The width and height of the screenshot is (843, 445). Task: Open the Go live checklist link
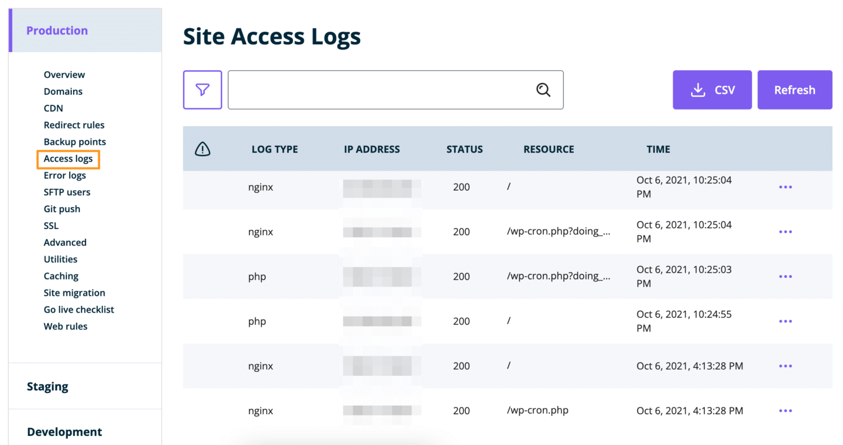click(x=79, y=309)
